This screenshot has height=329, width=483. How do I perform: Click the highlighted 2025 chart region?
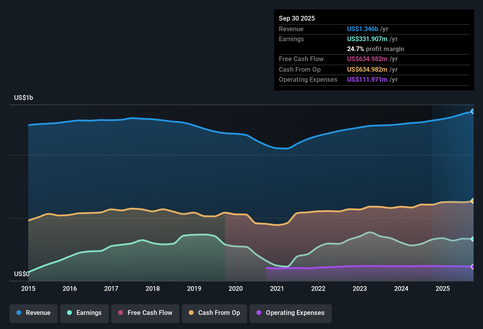click(x=453, y=191)
